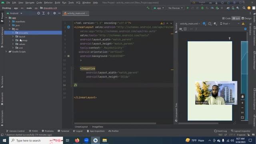
Task: Open the No Devices selector dropdown
Action: pyautogui.click(x=176, y=8)
